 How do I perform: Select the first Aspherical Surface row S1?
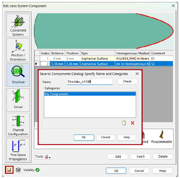coord(104,58)
